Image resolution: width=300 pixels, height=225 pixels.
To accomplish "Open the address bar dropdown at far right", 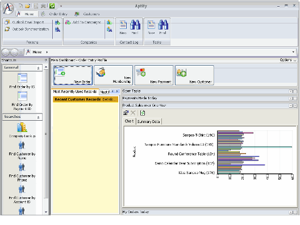I will [293, 52].
